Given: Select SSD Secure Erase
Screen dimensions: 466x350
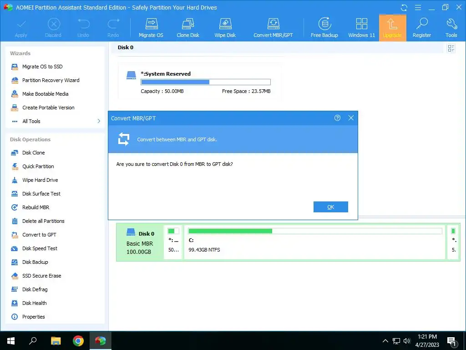Looking at the screenshot, I should click(41, 276).
